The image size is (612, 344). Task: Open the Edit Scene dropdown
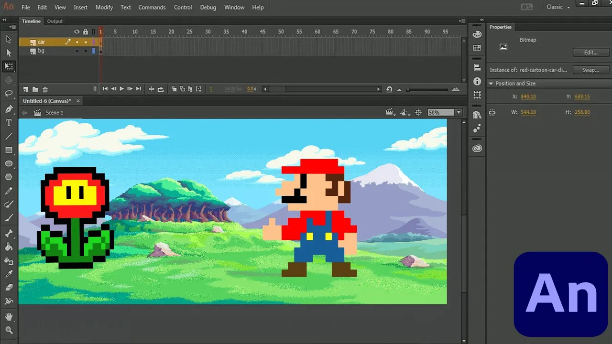tap(391, 112)
